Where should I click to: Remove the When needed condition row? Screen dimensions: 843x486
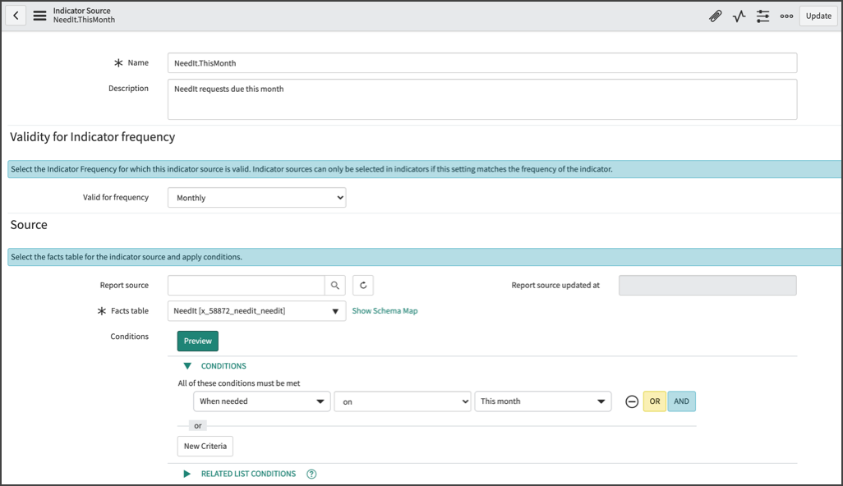click(630, 401)
